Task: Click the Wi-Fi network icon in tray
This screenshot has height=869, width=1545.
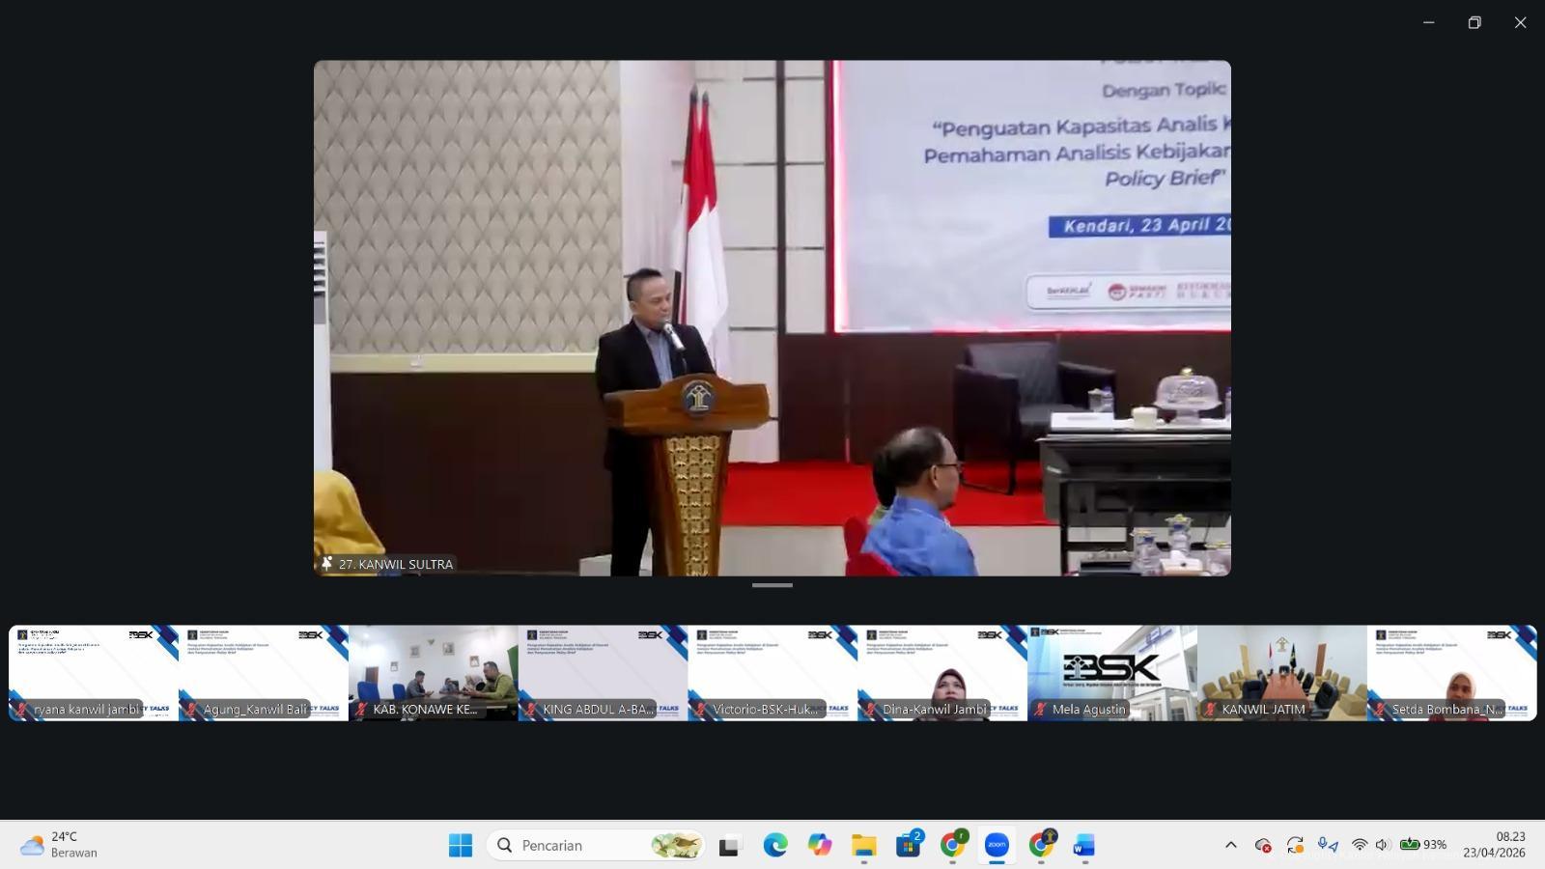Action: [1360, 845]
